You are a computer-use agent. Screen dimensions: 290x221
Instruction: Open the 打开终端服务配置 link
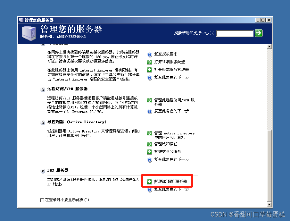tap(170, 62)
